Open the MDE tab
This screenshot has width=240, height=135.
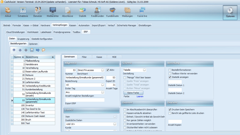pos(114,57)
